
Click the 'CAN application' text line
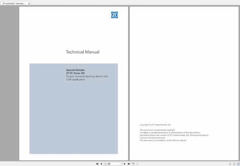(x=76, y=79)
